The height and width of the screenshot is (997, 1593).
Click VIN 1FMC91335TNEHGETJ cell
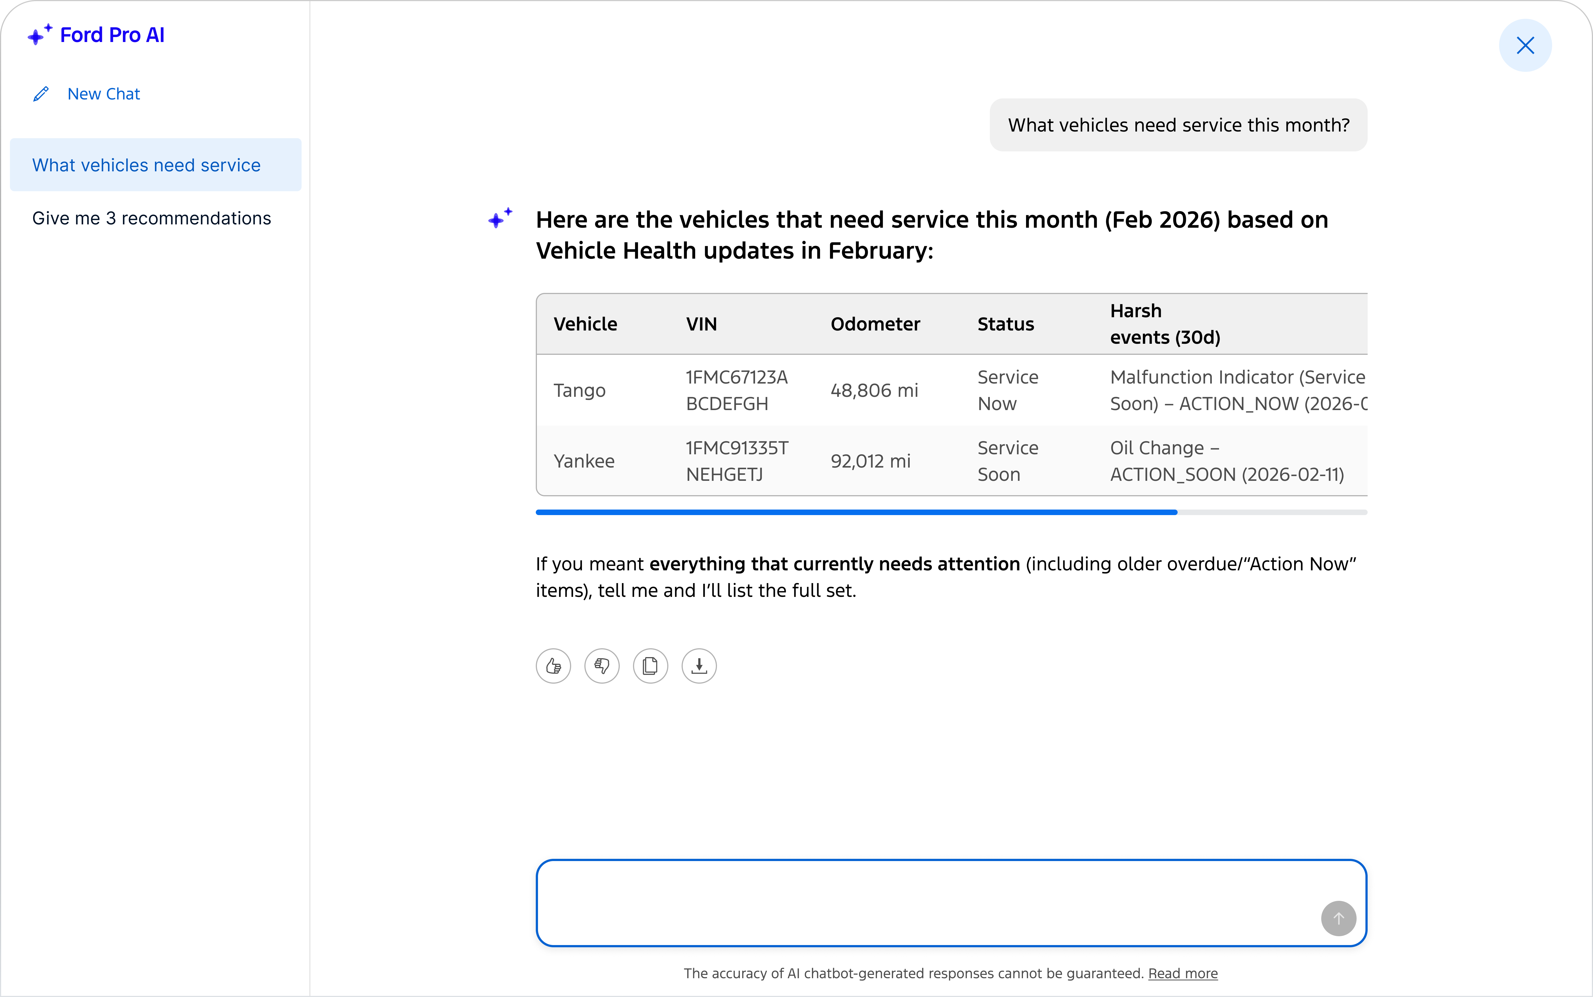coord(737,461)
